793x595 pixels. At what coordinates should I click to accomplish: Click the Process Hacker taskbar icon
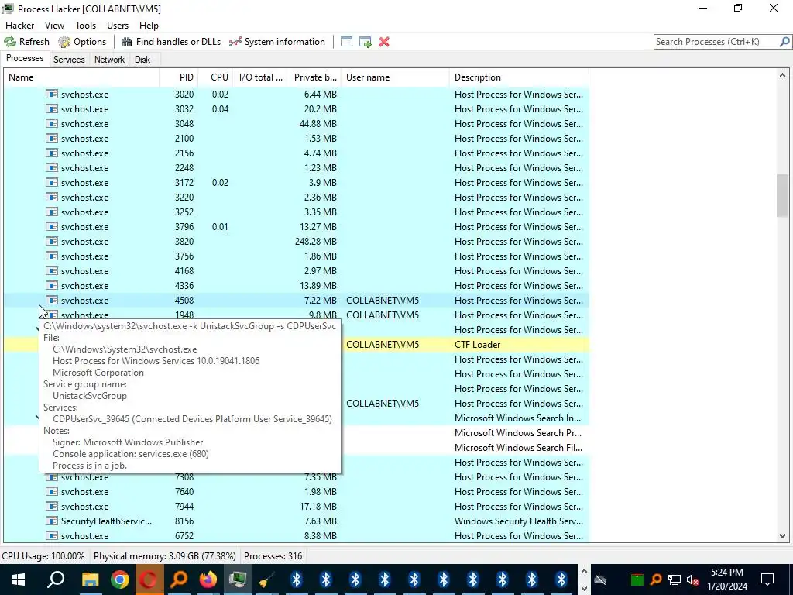[x=237, y=580]
